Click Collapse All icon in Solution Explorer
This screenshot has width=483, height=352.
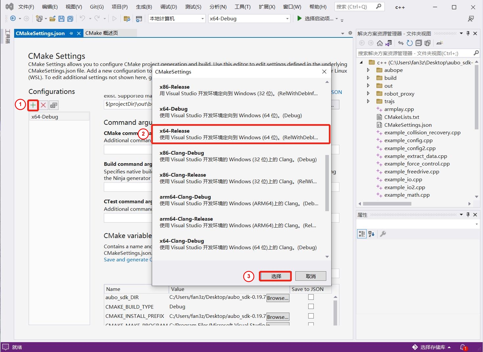point(419,43)
